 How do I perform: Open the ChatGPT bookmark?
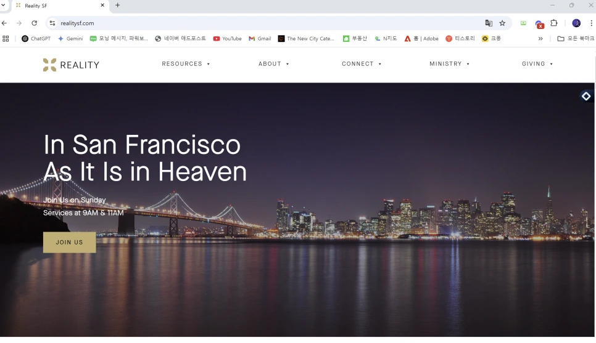(36, 39)
